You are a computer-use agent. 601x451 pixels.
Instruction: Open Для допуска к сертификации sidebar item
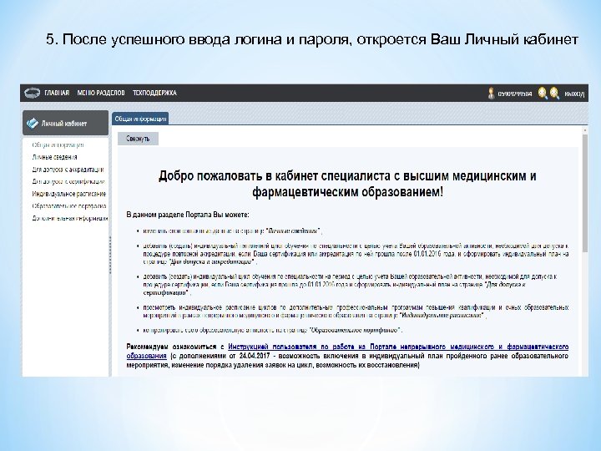[x=68, y=181]
